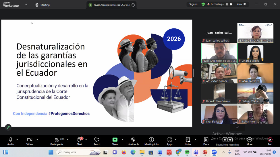Click panel divider handle beside slide
This screenshot has width=280, height=157.
pyautogui.click(x=193, y=73)
